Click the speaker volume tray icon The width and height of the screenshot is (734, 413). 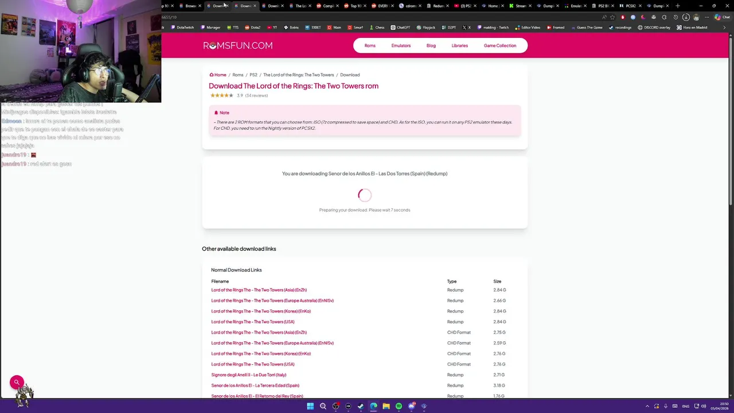705,406
